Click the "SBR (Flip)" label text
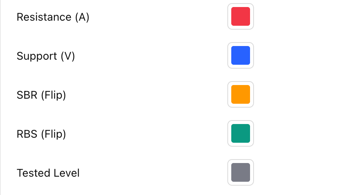 tap(41, 95)
